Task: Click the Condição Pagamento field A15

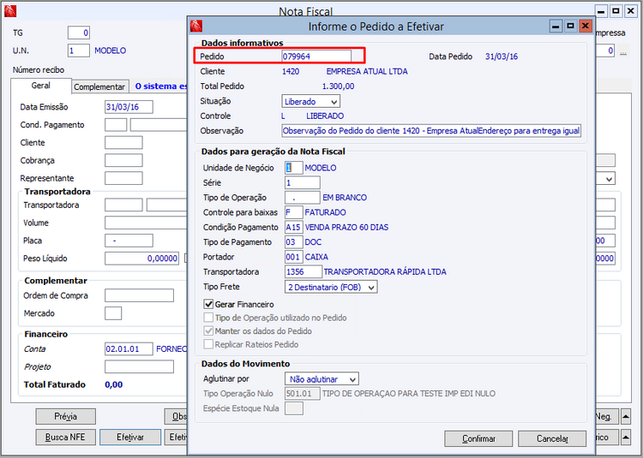Action: coord(293,227)
